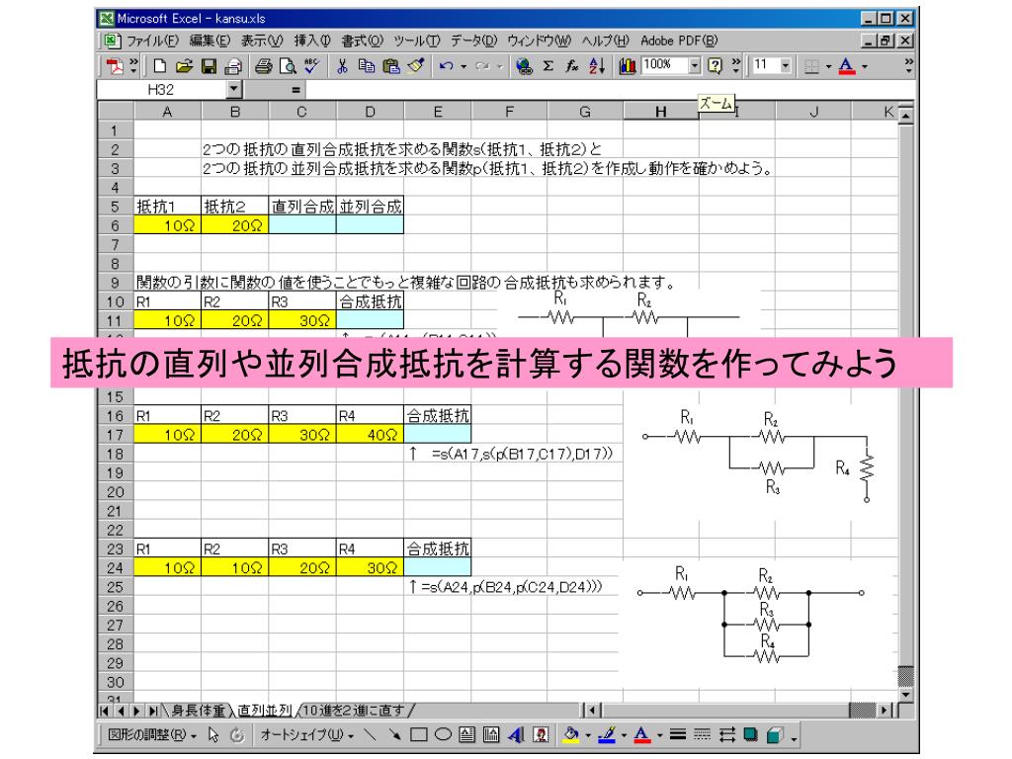Click the Cut scissors icon
The image size is (1012, 759).
tap(342, 66)
